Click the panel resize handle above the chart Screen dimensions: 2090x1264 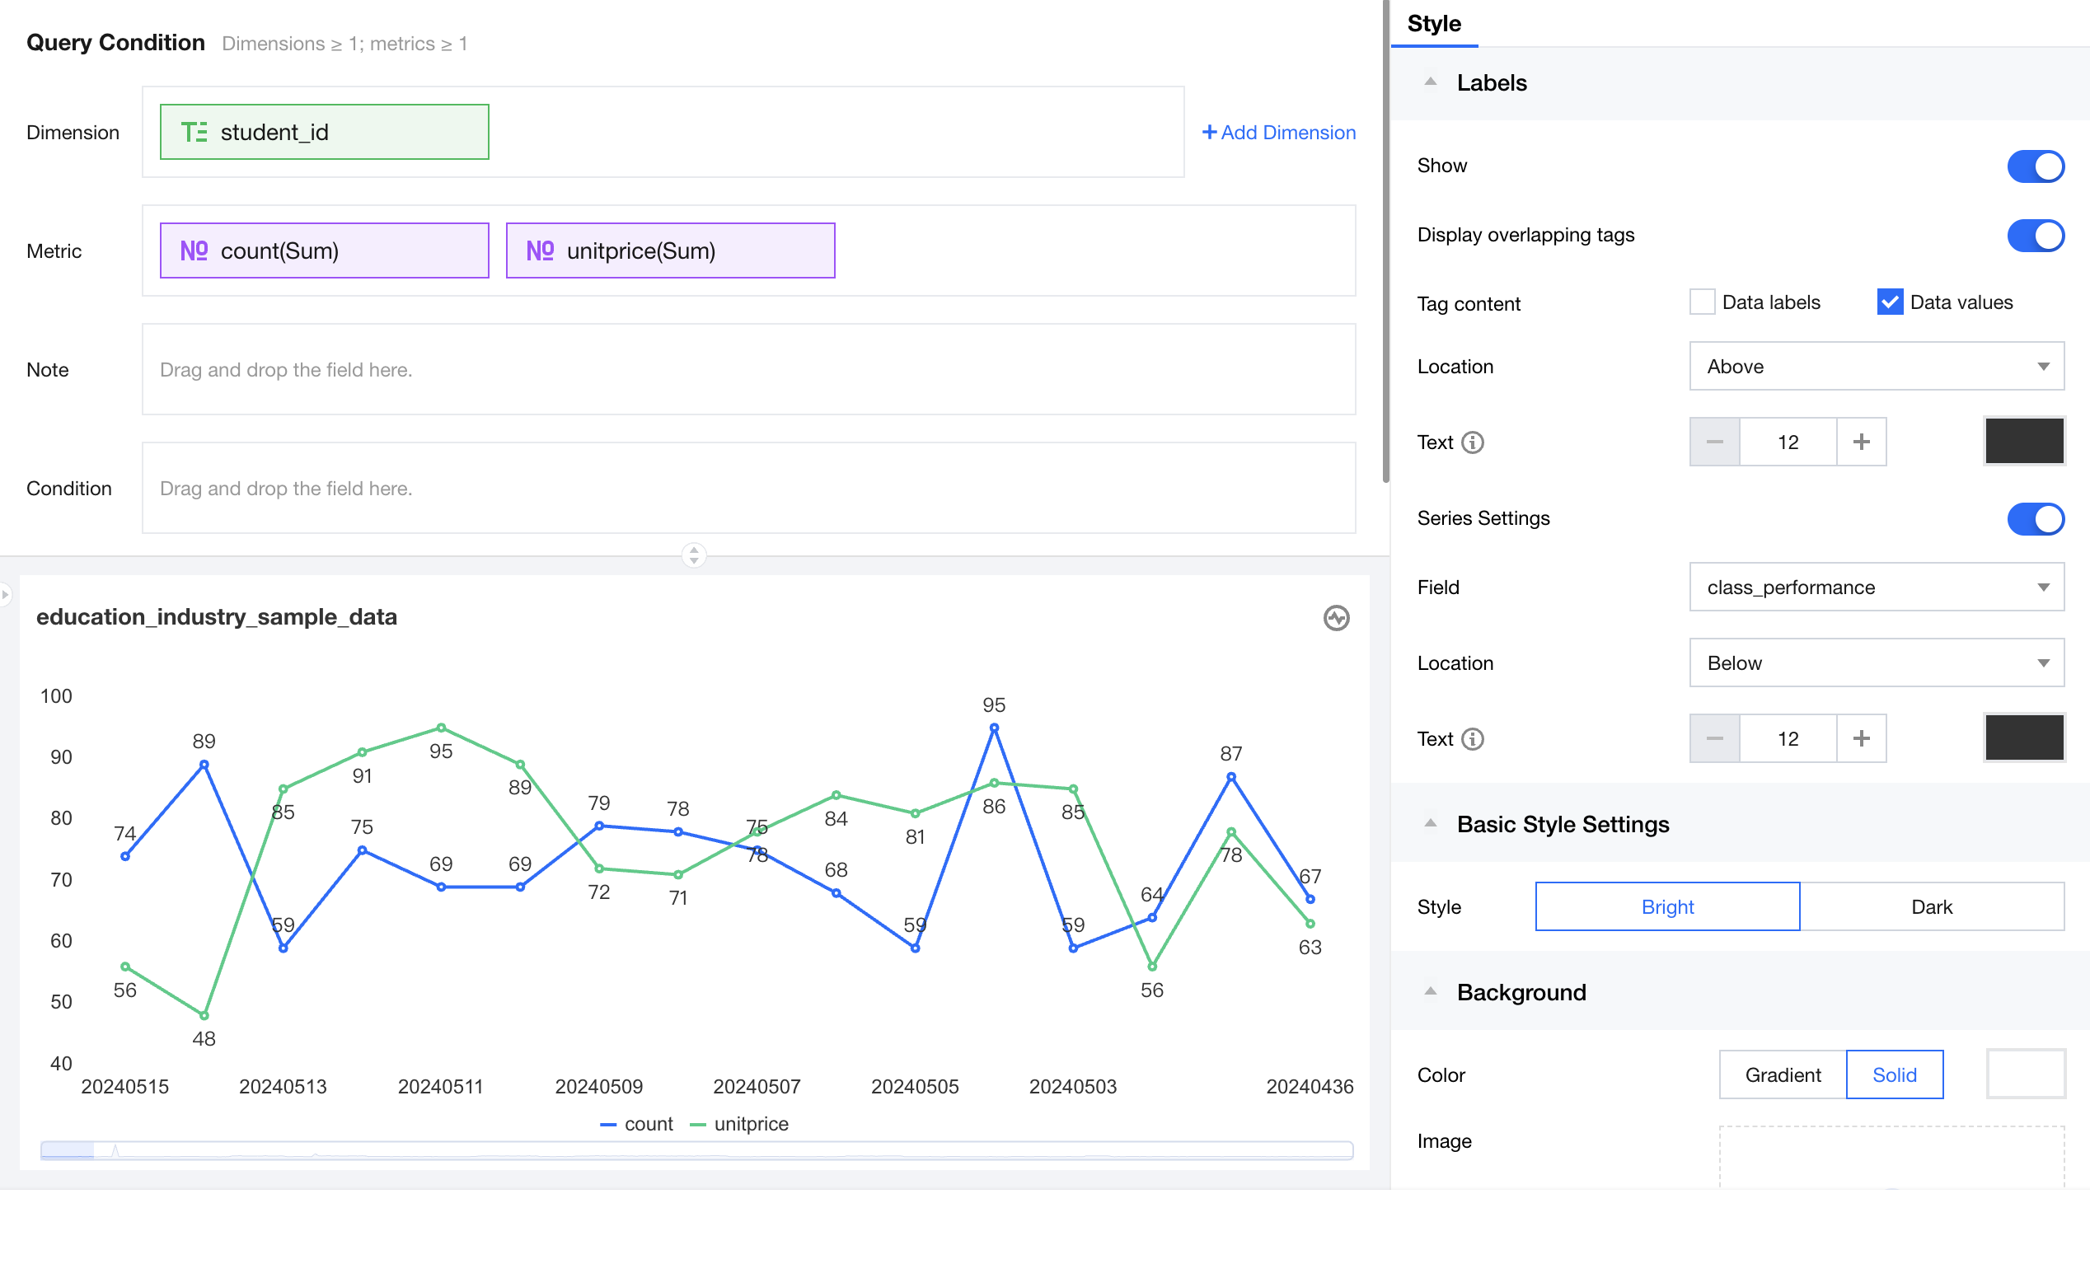pyautogui.click(x=694, y=555)
